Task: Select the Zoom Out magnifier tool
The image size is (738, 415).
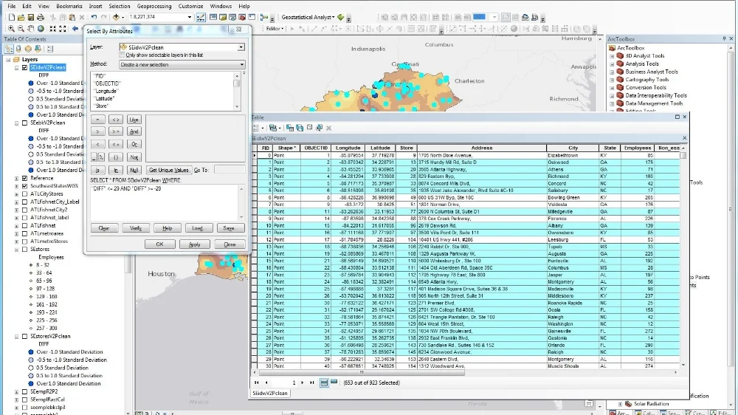Action: click(21, 29)
